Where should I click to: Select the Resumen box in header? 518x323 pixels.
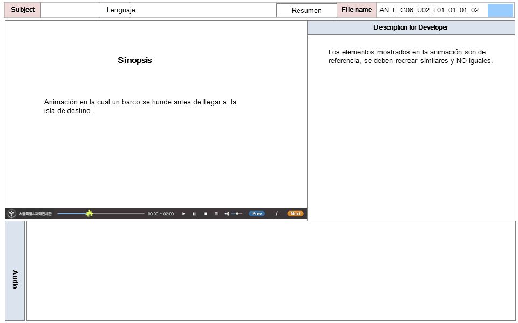(x=306, y=10)
